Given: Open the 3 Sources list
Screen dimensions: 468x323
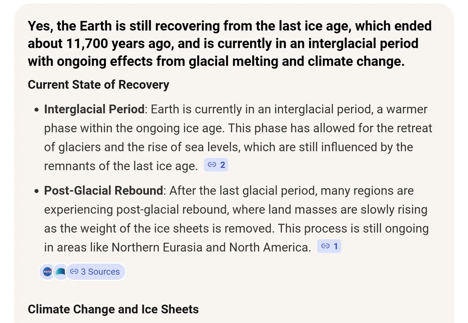Looking at the screenshot, I should coord(100,272).
